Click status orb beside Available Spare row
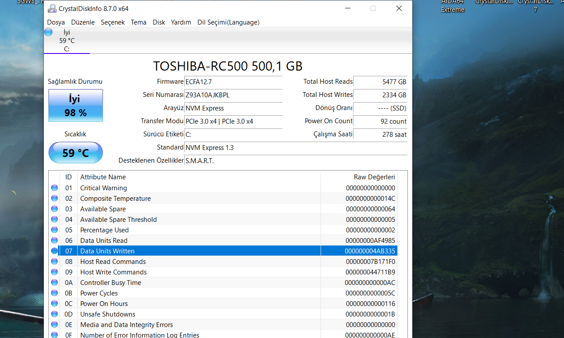The height and width of the screenshot is (338, 564). click(x=54, y=209)
